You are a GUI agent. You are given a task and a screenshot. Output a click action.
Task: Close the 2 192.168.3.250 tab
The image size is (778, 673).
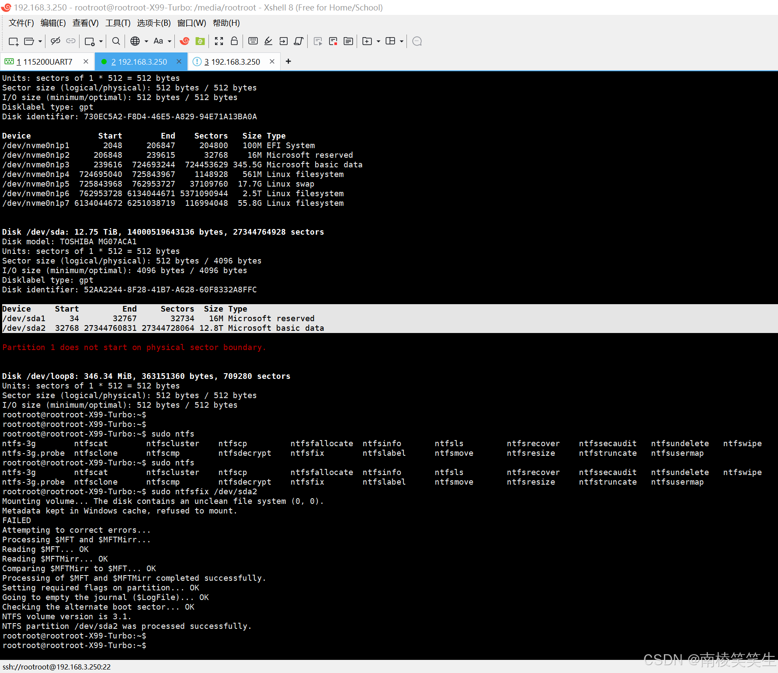click(x=179, y=62)
